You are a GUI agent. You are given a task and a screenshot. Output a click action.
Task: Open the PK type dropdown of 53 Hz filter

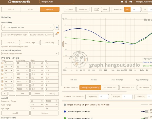pos(9,71)
